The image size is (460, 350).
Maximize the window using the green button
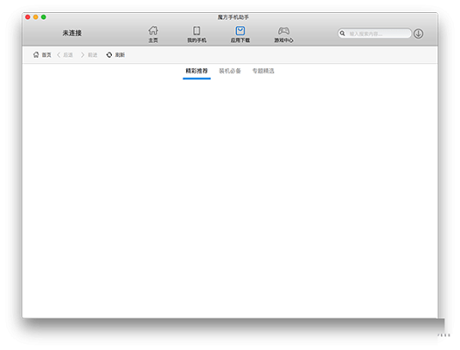pyautogui.click(x=44, y=17)
